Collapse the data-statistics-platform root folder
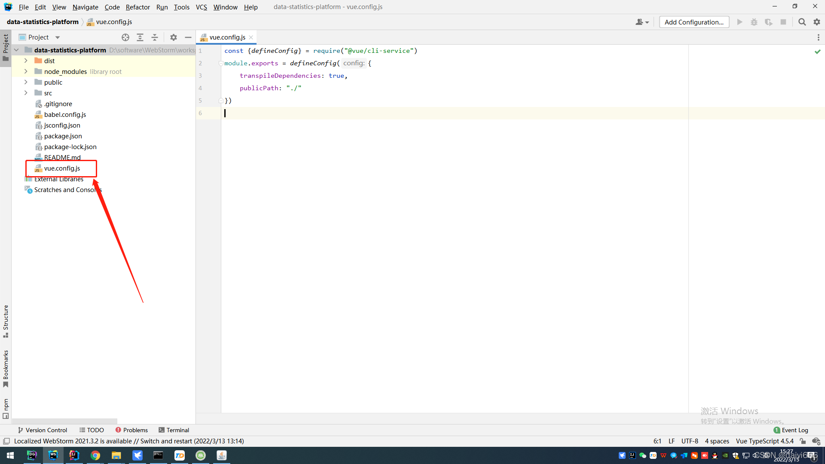Image resolution: width=825 pixels, height=464 pixels. (16, 50)
